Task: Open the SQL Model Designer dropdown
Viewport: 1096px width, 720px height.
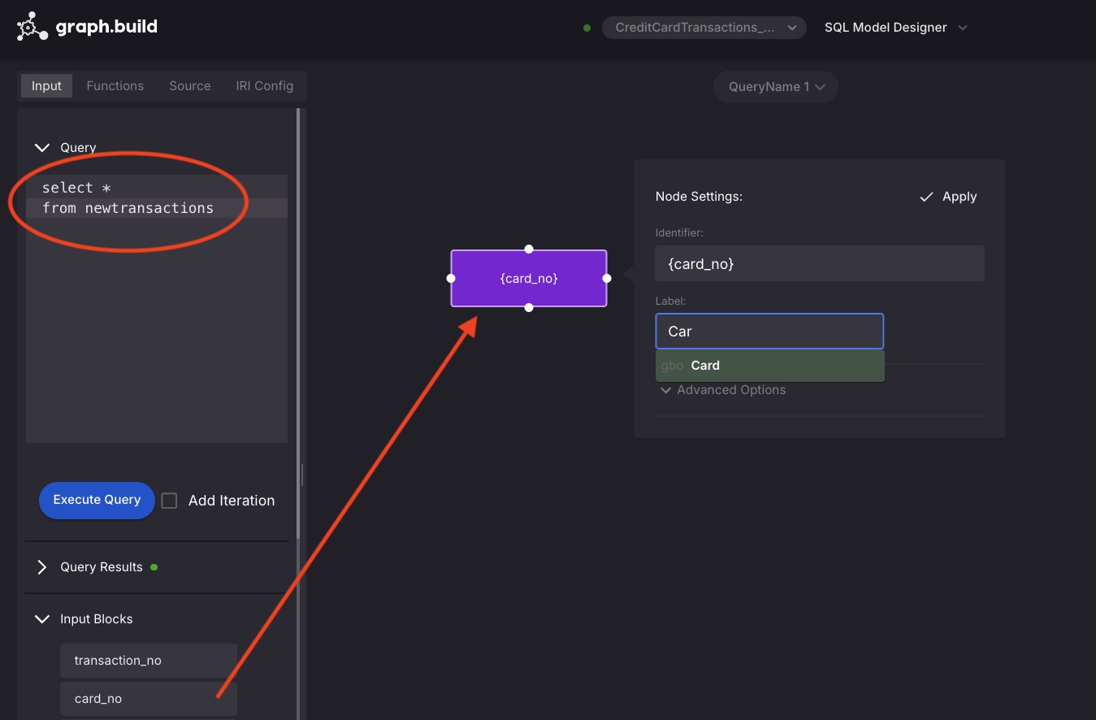Action: click(x=895, y=28)
